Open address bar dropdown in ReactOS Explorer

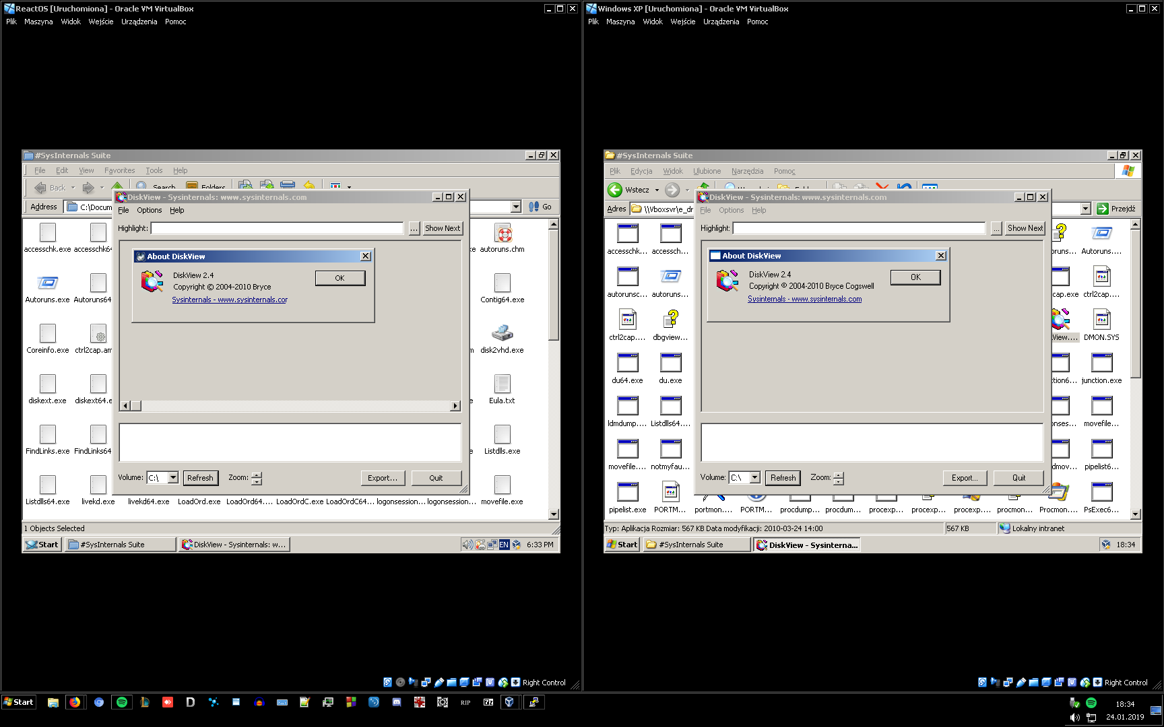point(516,207)
